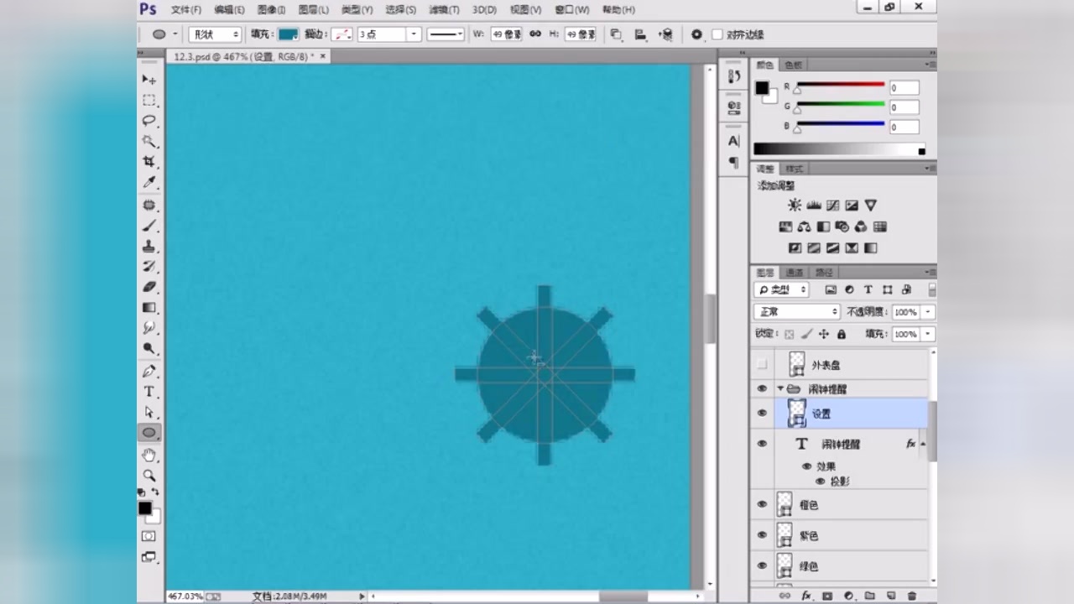
Task: Hide the 闹钟提醒 text layer
Action: point(762,444)
